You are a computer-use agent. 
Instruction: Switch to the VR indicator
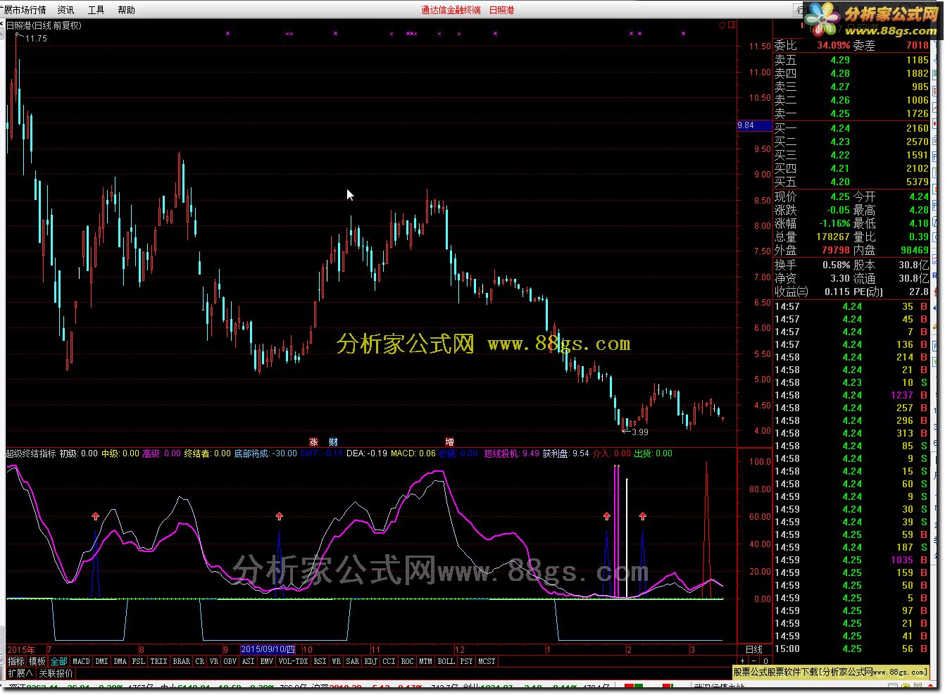[213, 661]
